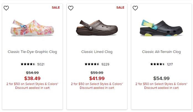The height and width of the screenshot is (112, 193).
Task: Open the Classic Lined Clog title link
Action: click(97, 52)
